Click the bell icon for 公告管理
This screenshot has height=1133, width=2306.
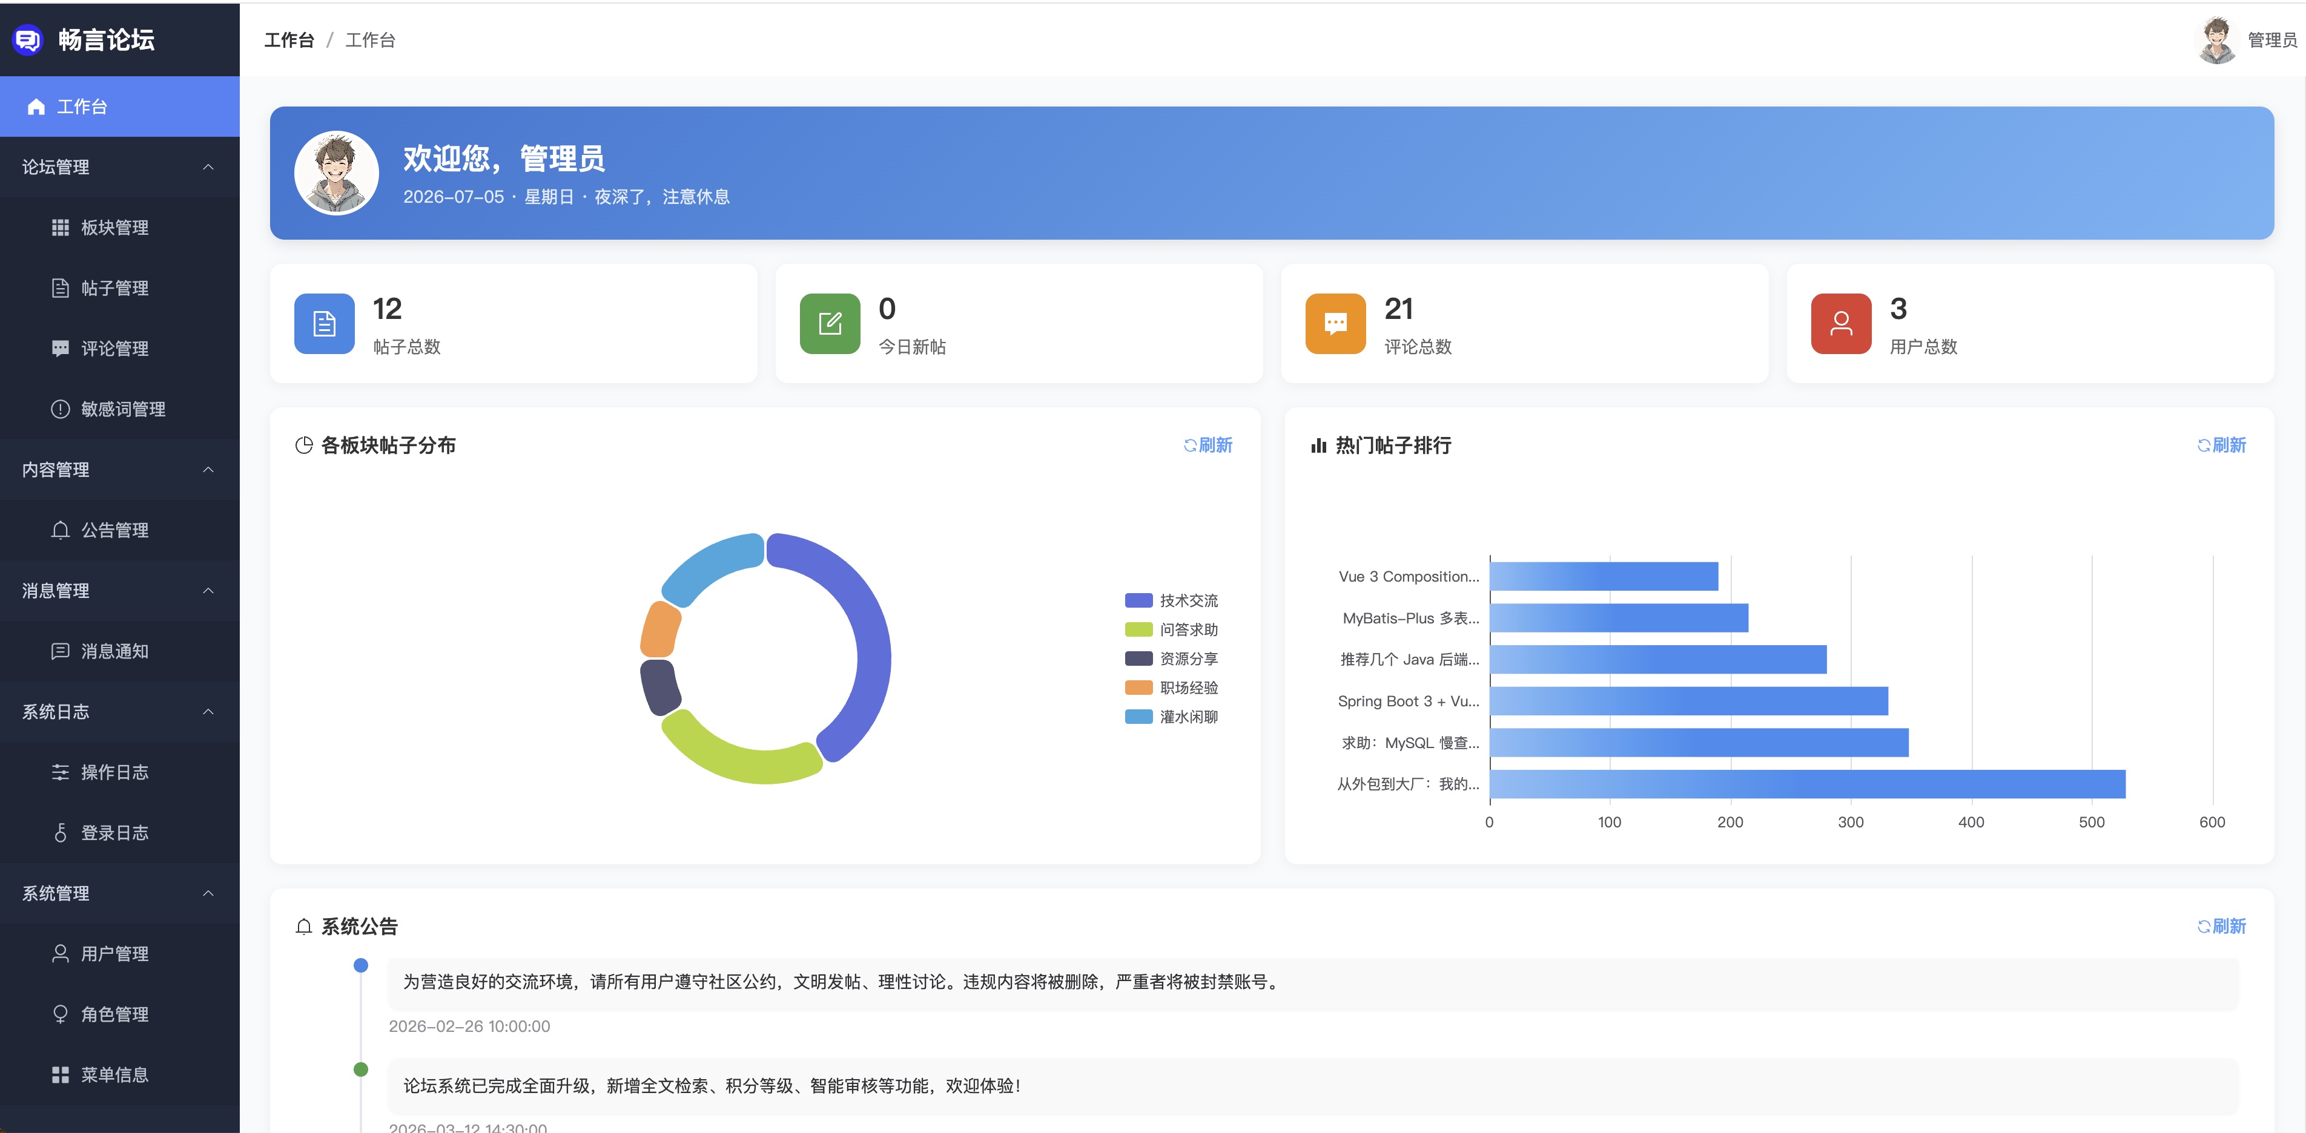tap(60, 530)
